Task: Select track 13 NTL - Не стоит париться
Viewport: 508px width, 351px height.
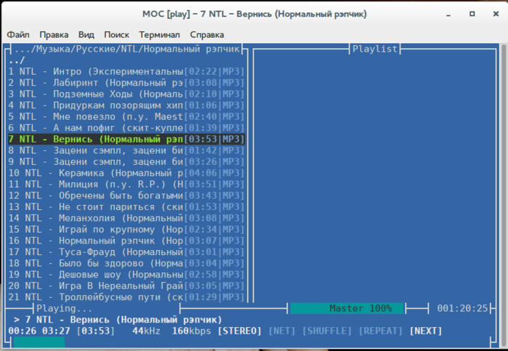Action: (126, 207)
